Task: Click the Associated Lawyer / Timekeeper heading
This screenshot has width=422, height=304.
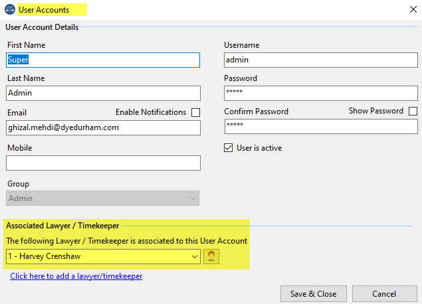Action: (x=62, y=226)
